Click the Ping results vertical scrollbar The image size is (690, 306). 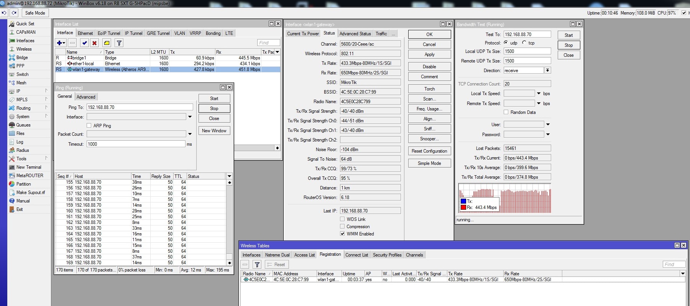[x=230, y=222]
